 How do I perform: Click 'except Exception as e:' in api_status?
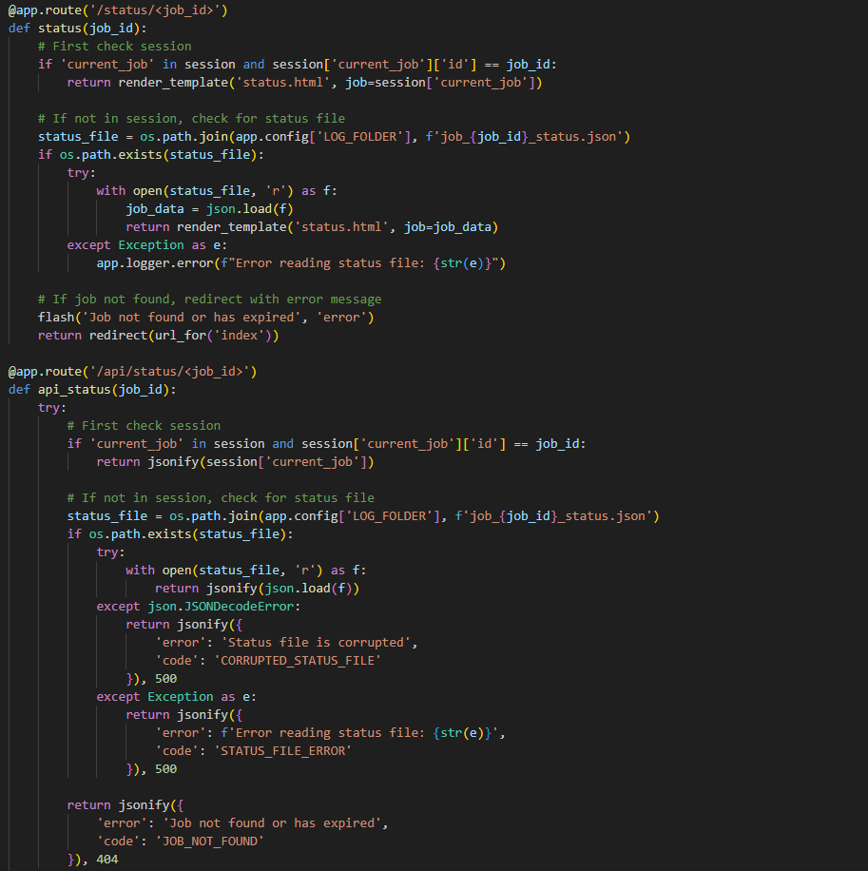176,697
